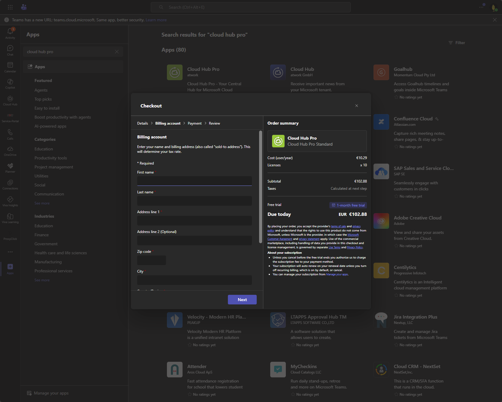Click the City input field

pos(195,280)
